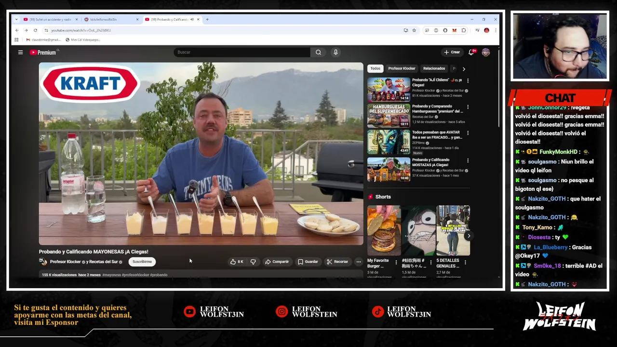Click the '155 K visualizaciones' view count
This screenshot has height=347, width=617.
tap(59, 275)
